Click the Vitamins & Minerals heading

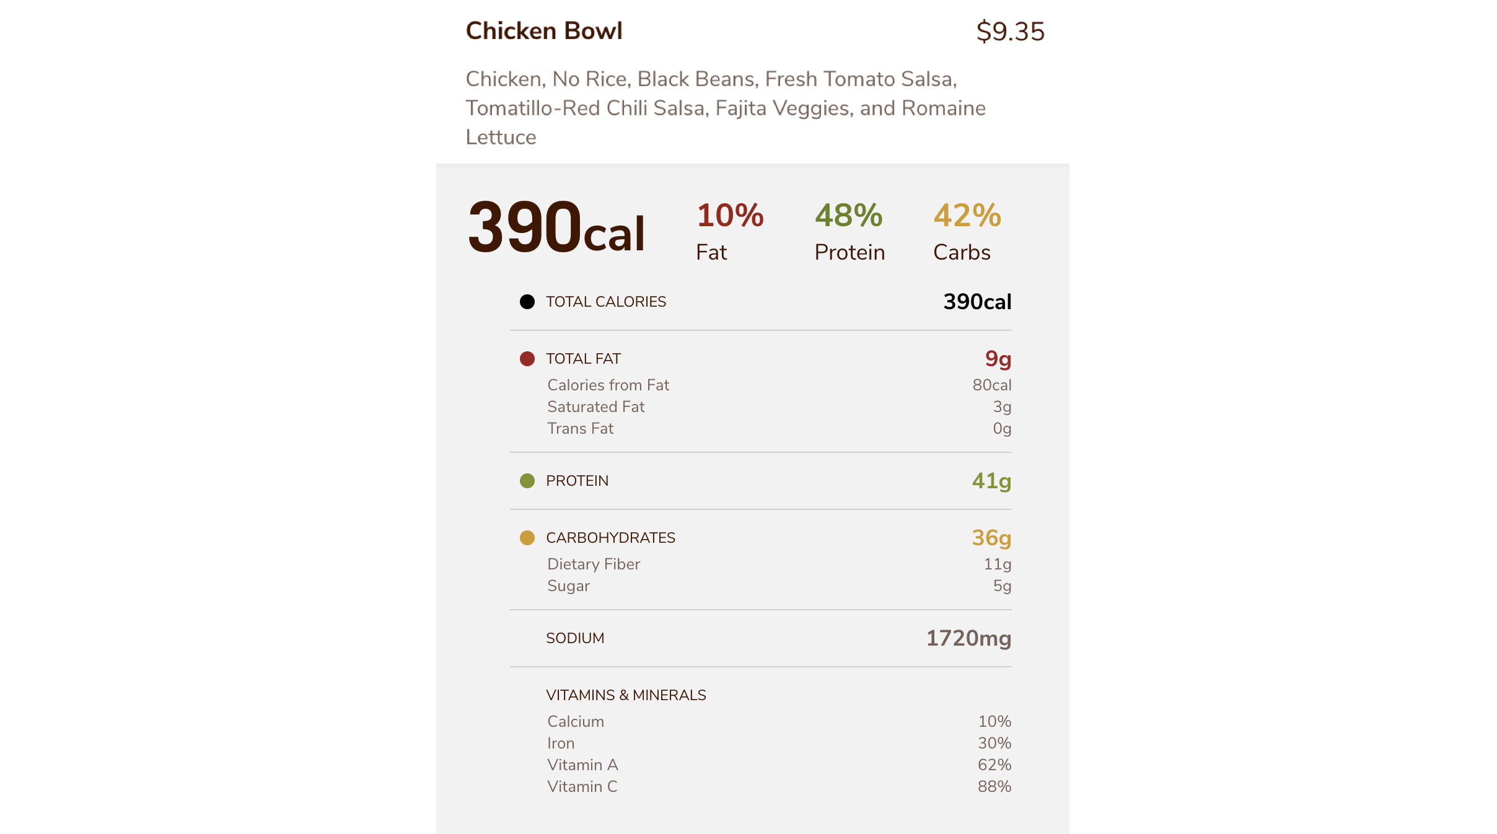(x=626, y=695)
